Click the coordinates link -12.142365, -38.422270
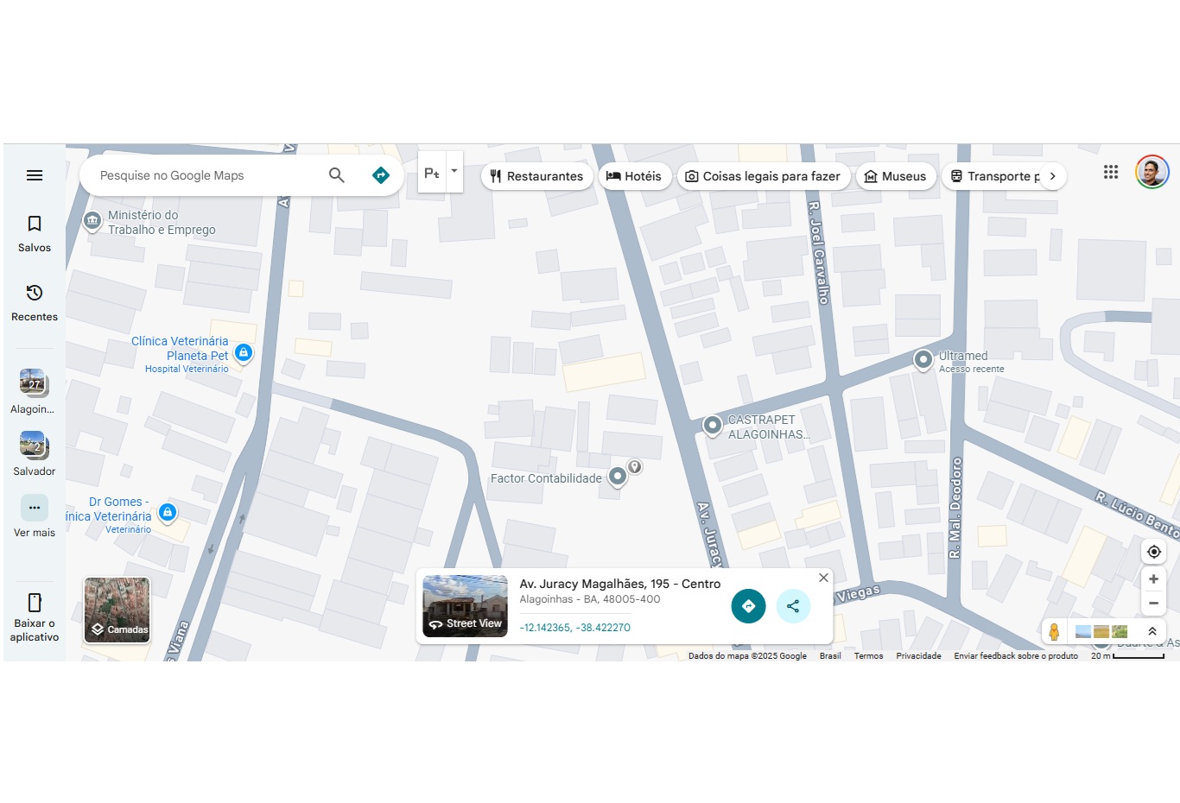Viewport: 1180px width, 803px height. coord(574,628)
